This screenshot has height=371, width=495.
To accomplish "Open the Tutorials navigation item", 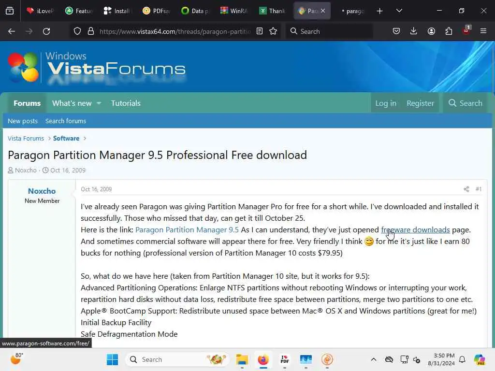I will [126, 103].
